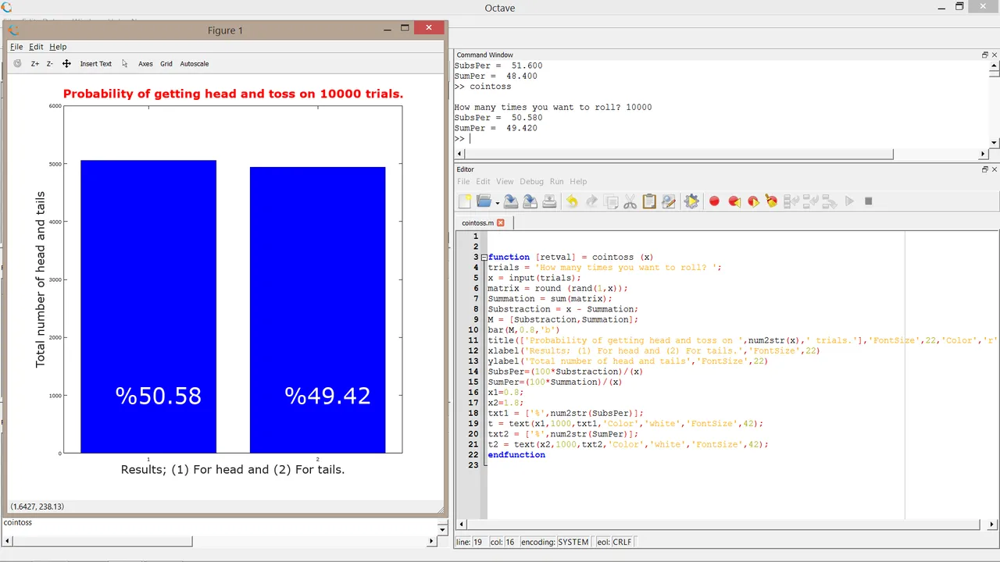
Task: Toggle breakpoint with the red circle icon
Action: [714, 201]
